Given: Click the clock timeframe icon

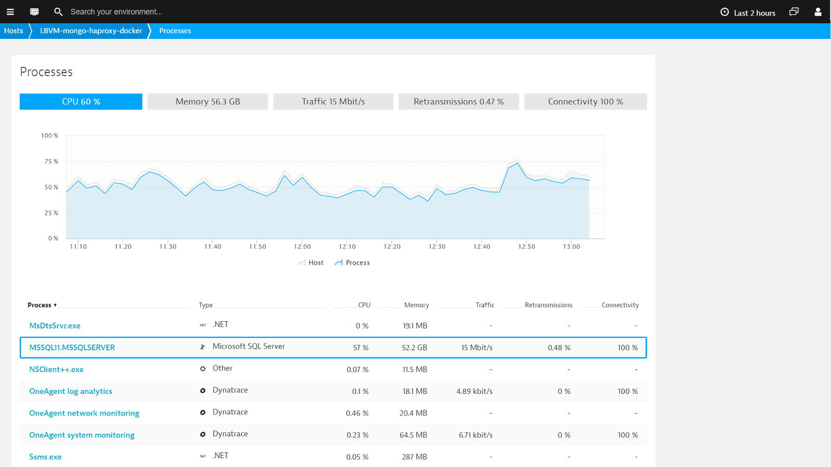Looking at the screenshot, I should [x=725, y=12].
